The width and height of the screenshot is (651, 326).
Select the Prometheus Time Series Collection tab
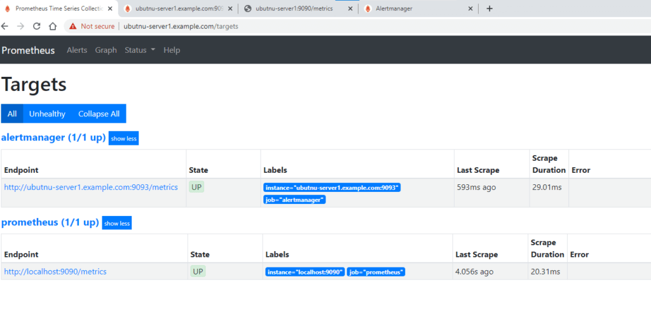pyautogui.click(x=59, y=9)
